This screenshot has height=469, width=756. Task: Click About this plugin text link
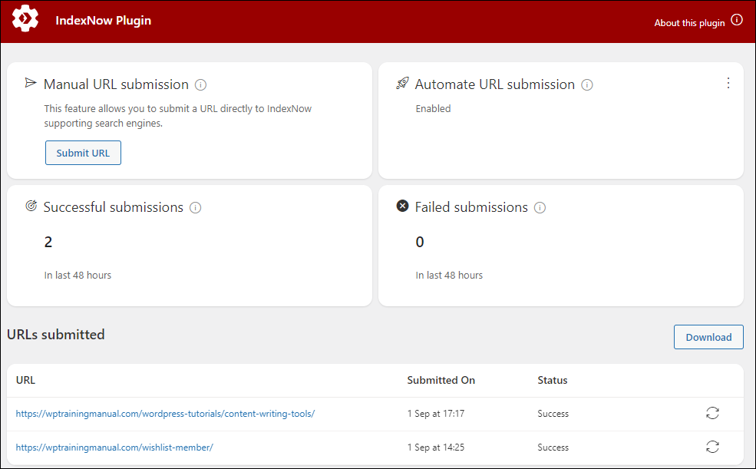pos(689,23)
